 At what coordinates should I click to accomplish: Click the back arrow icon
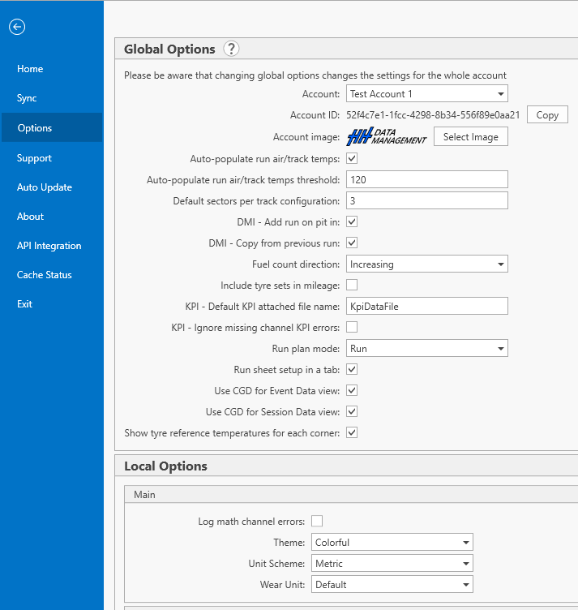click(x=17, y=27)
